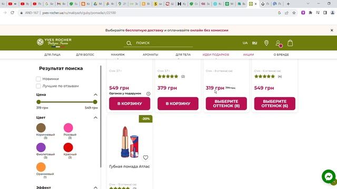Share this page from address bar
The image size is (337, 189).
286,13
